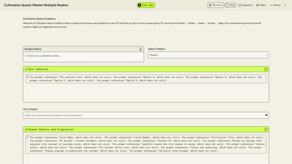Click the info icon in Answer Results message

point(28,138)
